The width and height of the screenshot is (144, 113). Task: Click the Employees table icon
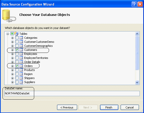click(21, 54)
